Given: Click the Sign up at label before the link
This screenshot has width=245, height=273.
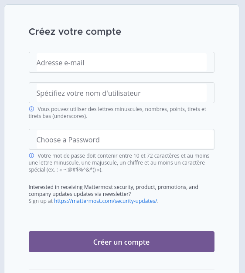Looking at the screenshot, I should pyautogui.click(x=41, y=201).
